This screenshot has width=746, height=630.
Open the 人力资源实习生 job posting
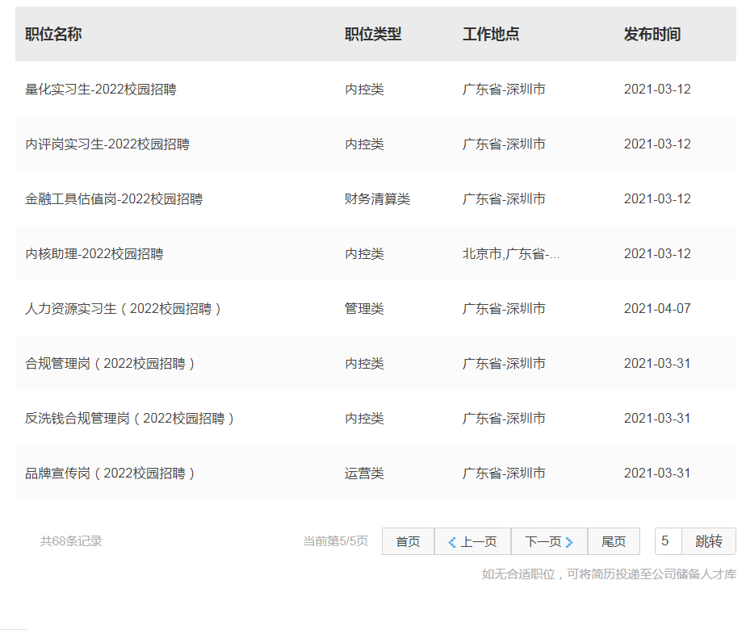(x=123, y=309)
